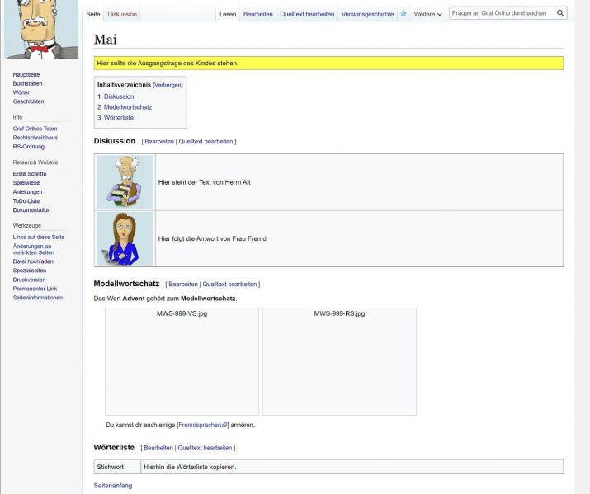590x494 pixels.
Task: Expand the Weitere dropdown menu
Action: click(428, 14)
